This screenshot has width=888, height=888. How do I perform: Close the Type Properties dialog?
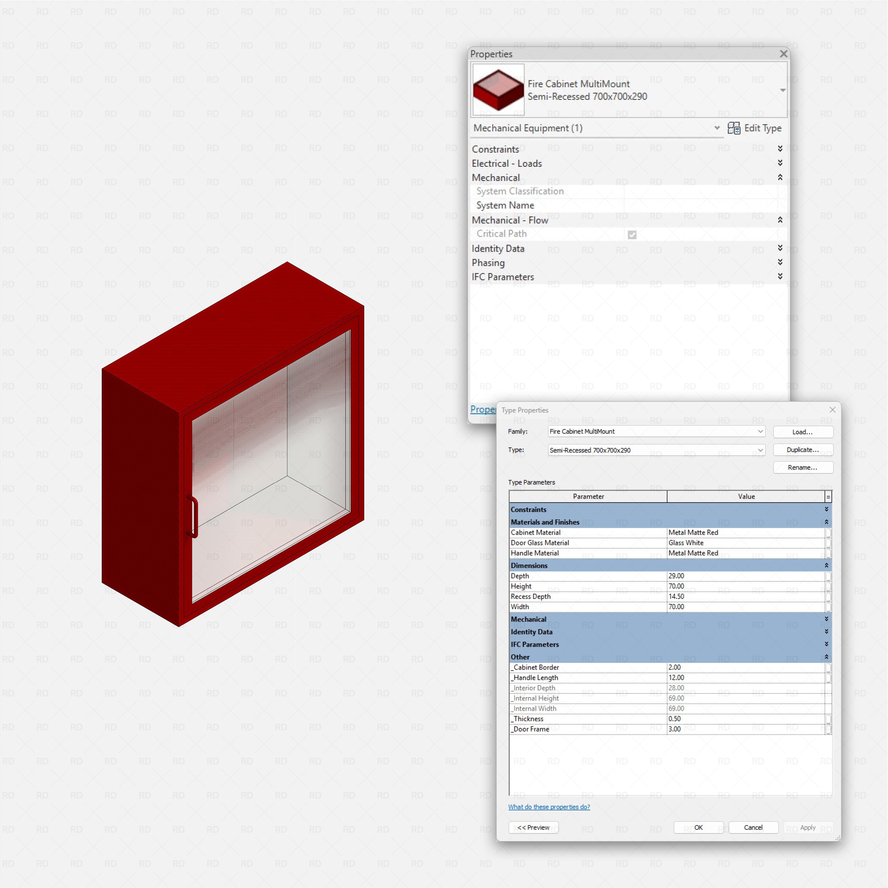coord(832,410)
